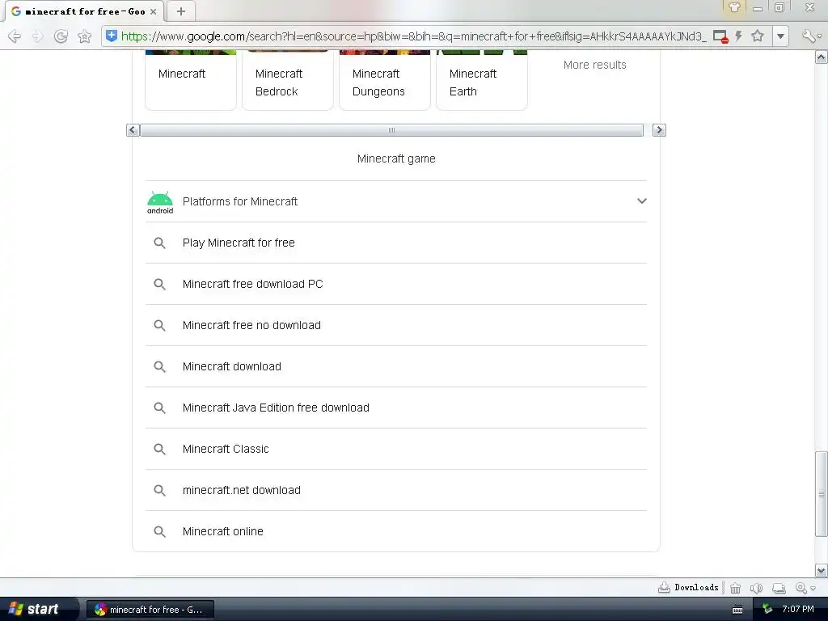This screenshot has height=621, width=828.
Task: Click magnifier icon beside 'Minecraft free no download'
Action: coord(159,325)
